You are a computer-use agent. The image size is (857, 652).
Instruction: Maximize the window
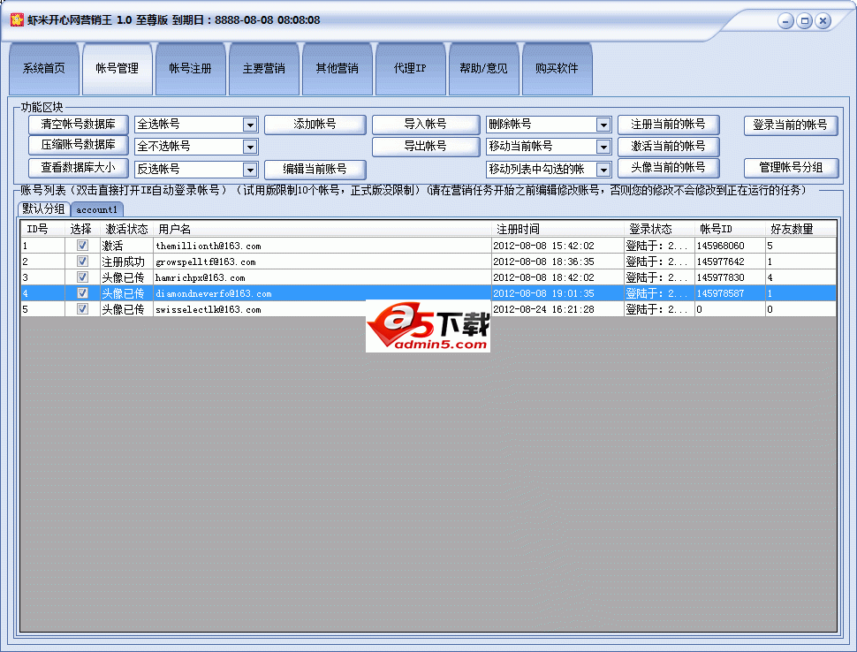tap(804, 21)
